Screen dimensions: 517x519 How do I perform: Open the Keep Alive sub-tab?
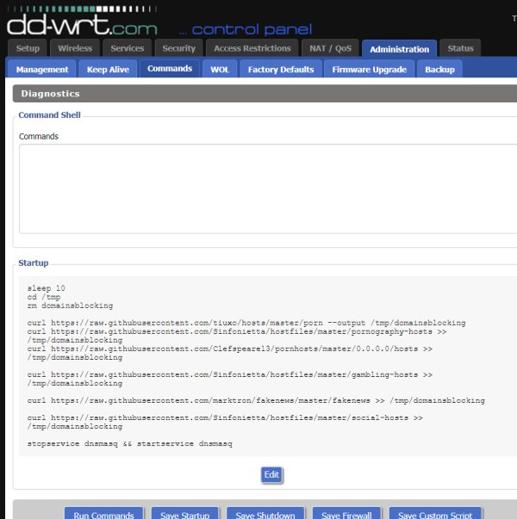pyautogui.click(x=108, y=69)
